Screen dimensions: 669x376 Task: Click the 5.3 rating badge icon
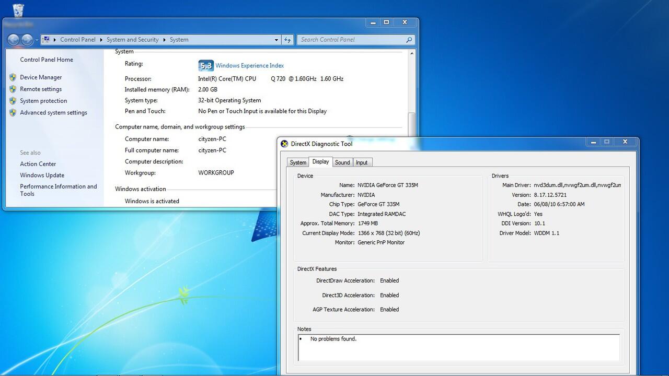[x=206, y=66]
